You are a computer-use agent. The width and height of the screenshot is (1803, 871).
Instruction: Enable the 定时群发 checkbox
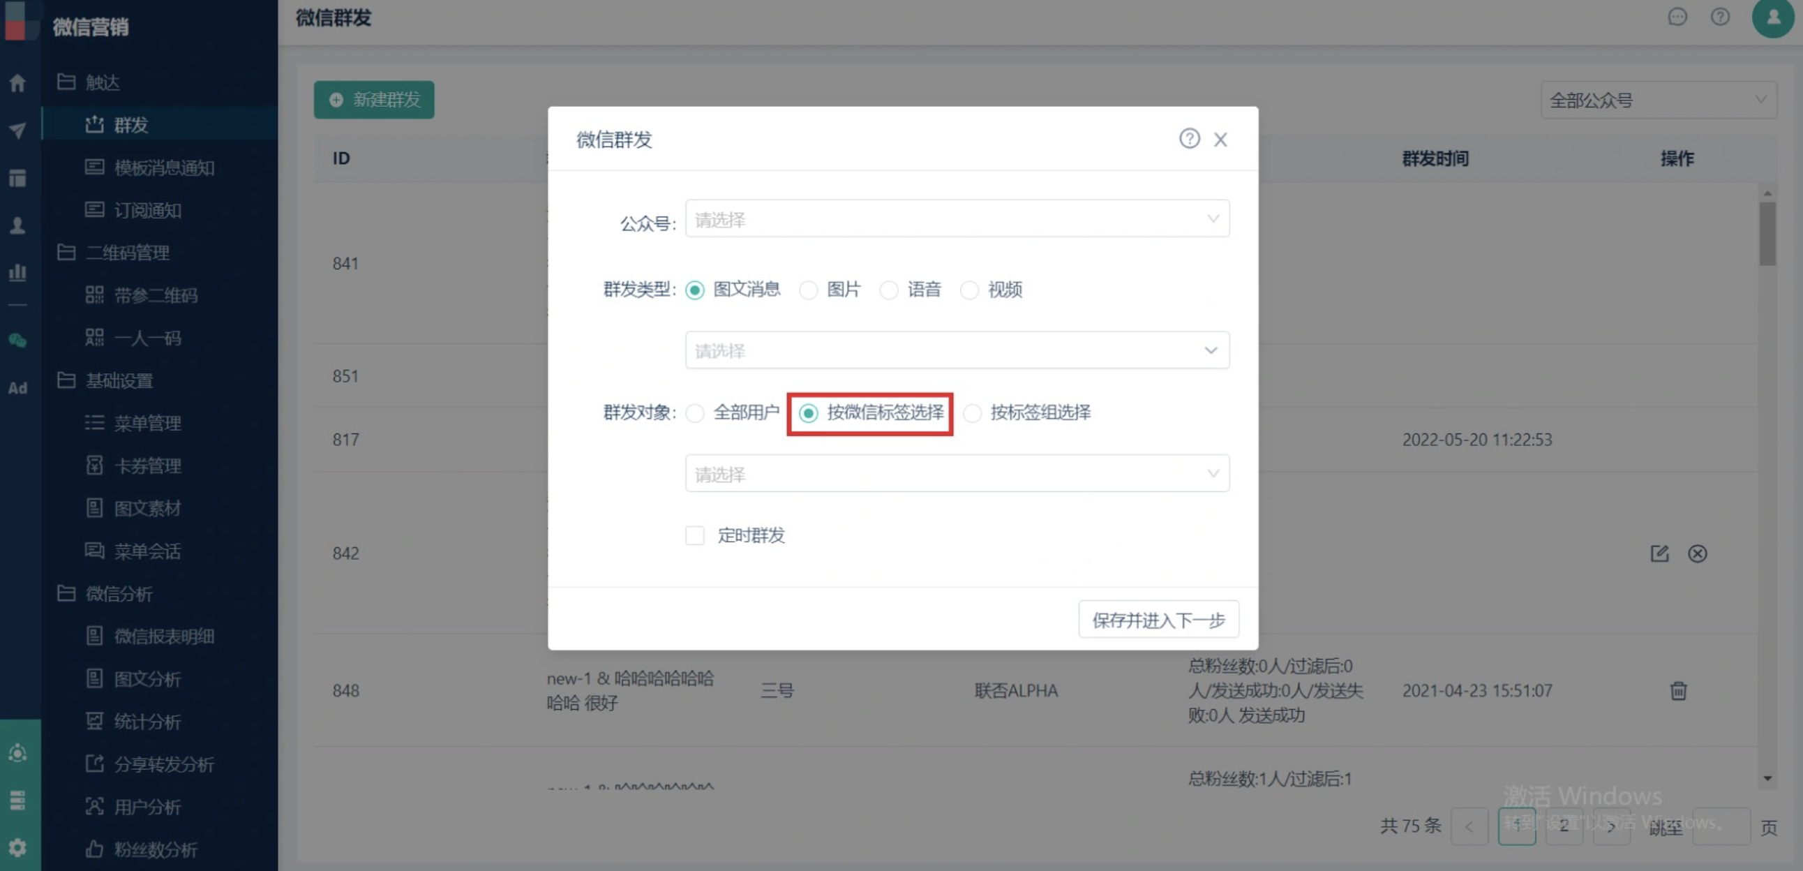click(694, 535)
